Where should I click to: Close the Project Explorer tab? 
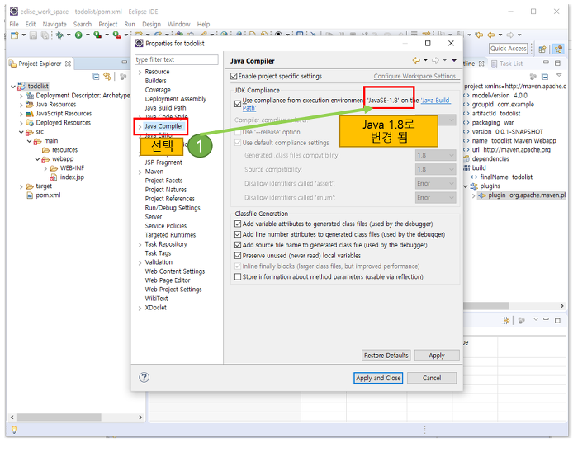click(x=68, y=64)
